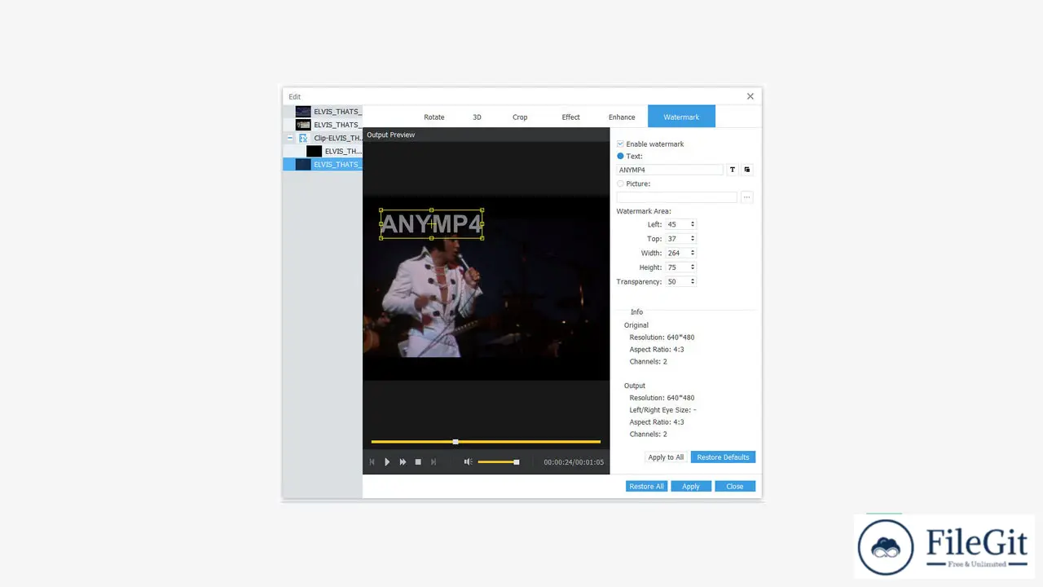
Task: Jump to the previous frame
Action: point(372,462)
